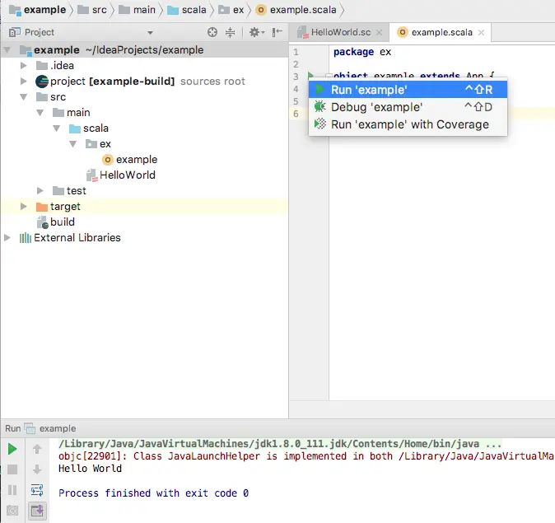Image resolution: width=555 pixels, height=523 pixels.
Task: Click the collapsed java command line in console
Action: [x=280, y=444]
